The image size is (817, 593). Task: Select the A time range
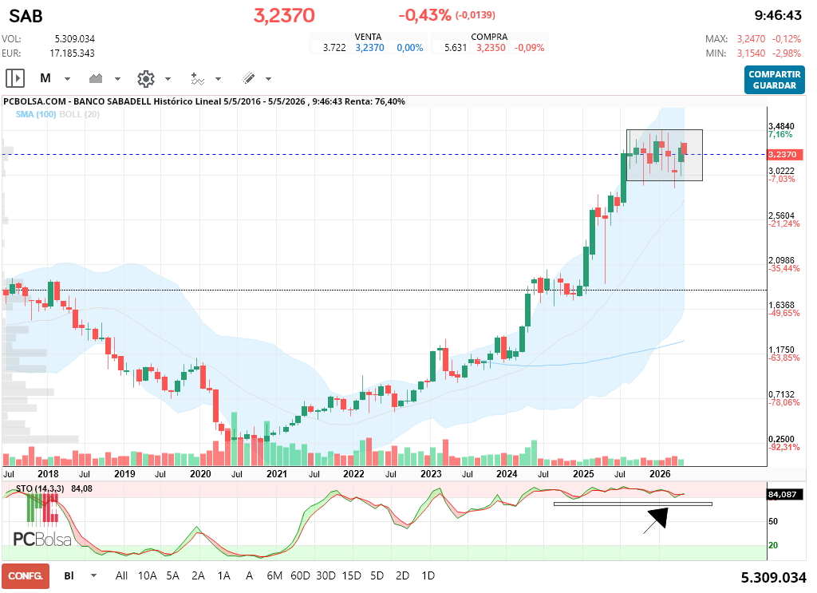[x=249, y=575]
